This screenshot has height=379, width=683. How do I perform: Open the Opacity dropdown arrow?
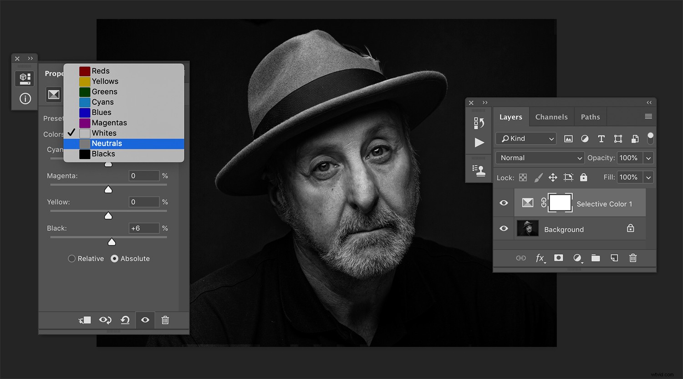click(648, 158)
